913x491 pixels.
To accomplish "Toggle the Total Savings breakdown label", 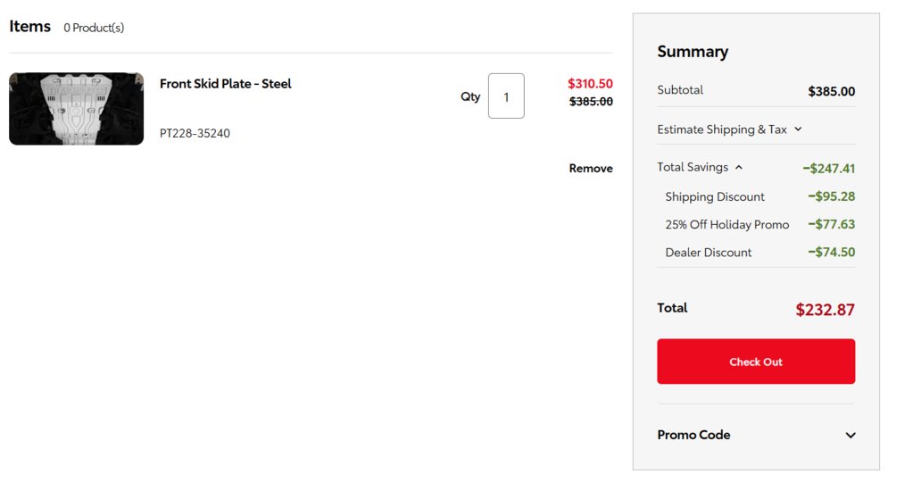I will 693,167.
